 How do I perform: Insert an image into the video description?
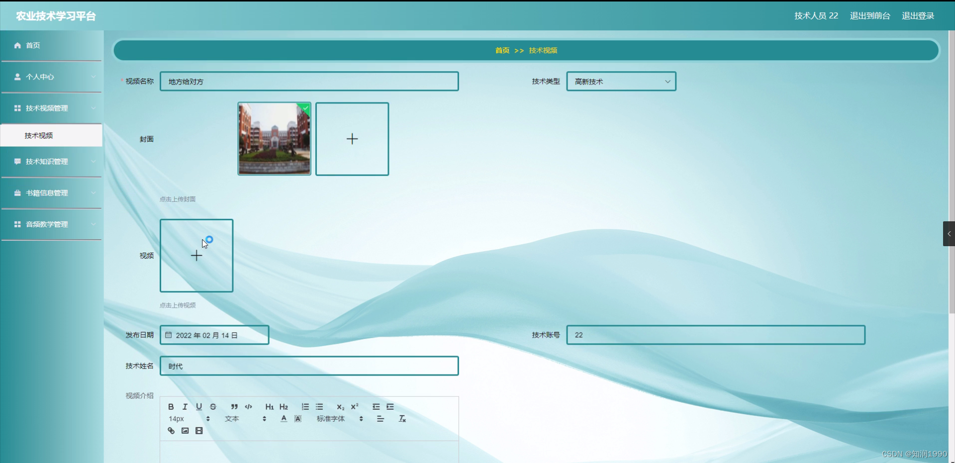185,431
